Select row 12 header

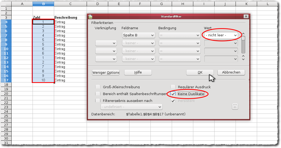tap(6, 58)
